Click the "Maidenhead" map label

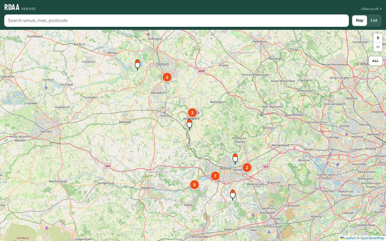click(x=280, y=145)
